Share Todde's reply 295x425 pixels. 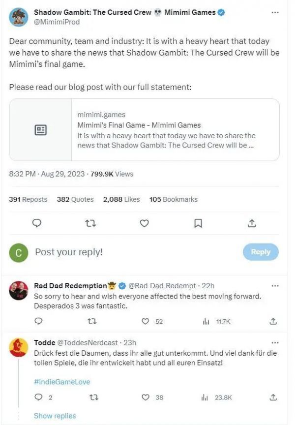pos(273,397)
